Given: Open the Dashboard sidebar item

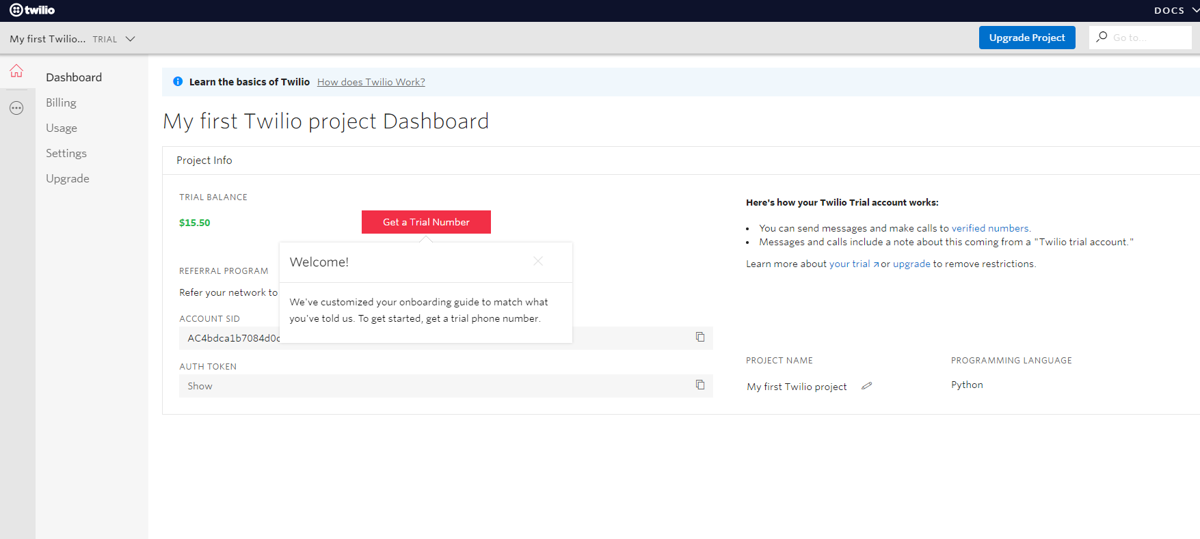Looking at the screenshot, I should tap(74, 77).
